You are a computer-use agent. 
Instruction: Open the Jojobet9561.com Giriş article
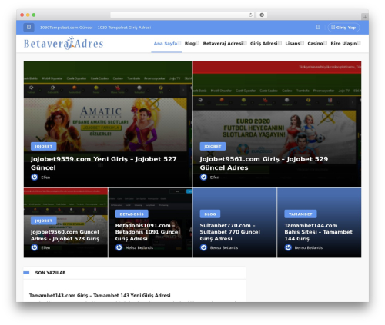coord(264,163)
